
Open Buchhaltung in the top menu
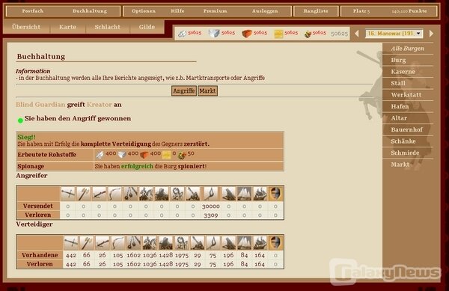pyautogui.click(x=90, y=11)
